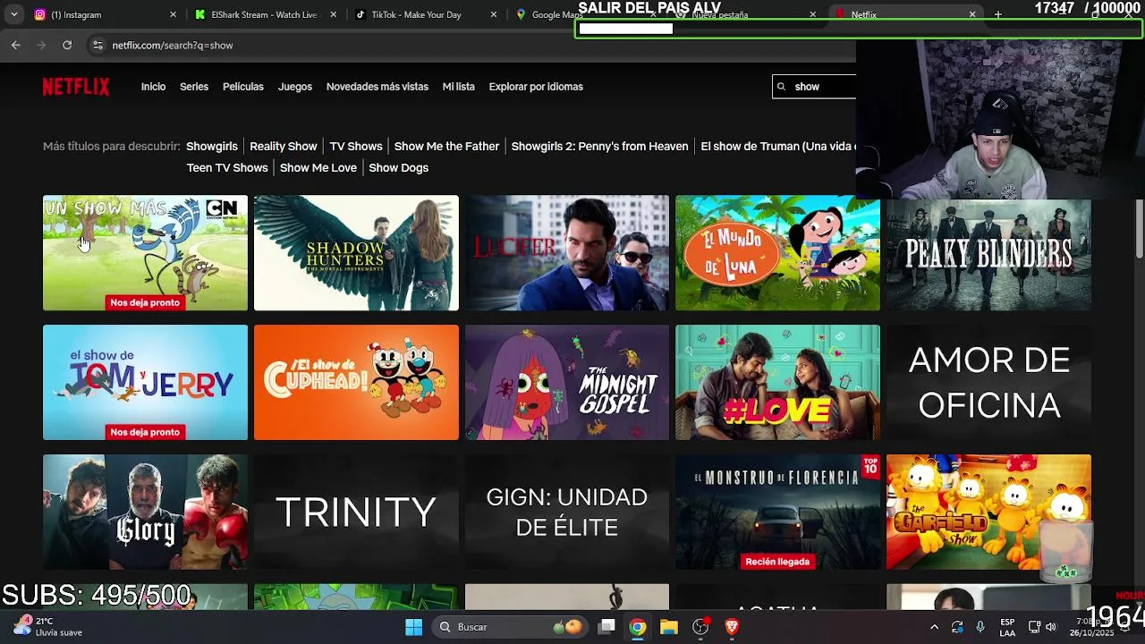Select the Show Dogs suggestion
This screenshot has width=1145, height=644.
pos(399,167)
